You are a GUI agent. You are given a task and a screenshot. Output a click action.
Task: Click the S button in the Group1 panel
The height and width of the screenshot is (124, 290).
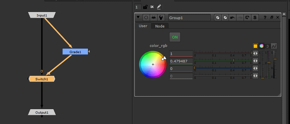click(x=255, y=18)
